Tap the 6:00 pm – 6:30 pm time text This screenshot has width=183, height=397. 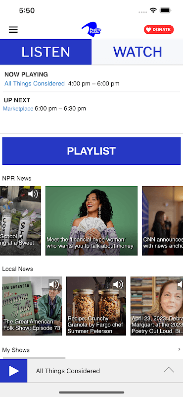click(60, 109)
